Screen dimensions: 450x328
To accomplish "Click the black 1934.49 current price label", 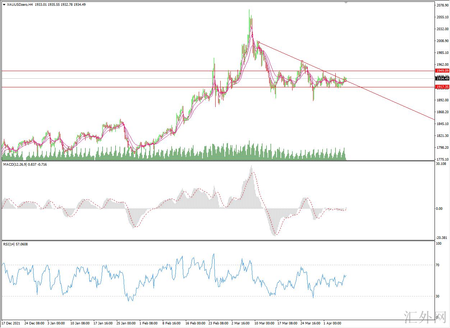I will (x=442, y=79).
